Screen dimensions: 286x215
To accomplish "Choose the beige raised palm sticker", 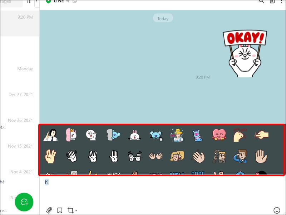I will [261, 156].
